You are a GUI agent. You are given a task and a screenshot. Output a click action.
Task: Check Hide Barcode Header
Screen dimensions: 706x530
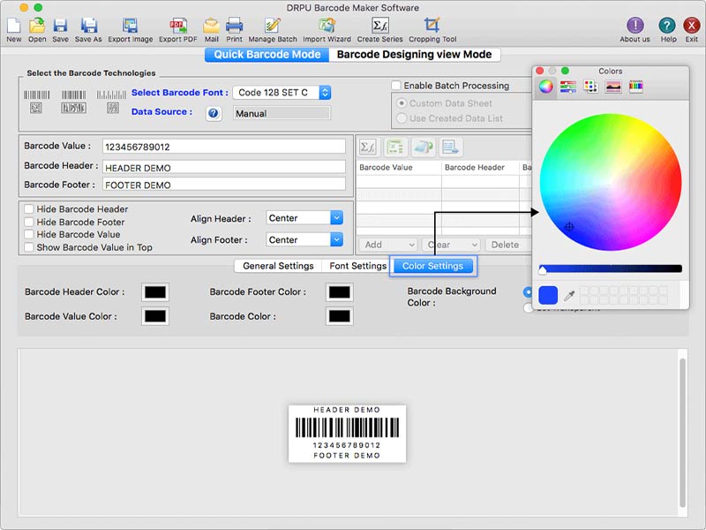pos(29,209)
